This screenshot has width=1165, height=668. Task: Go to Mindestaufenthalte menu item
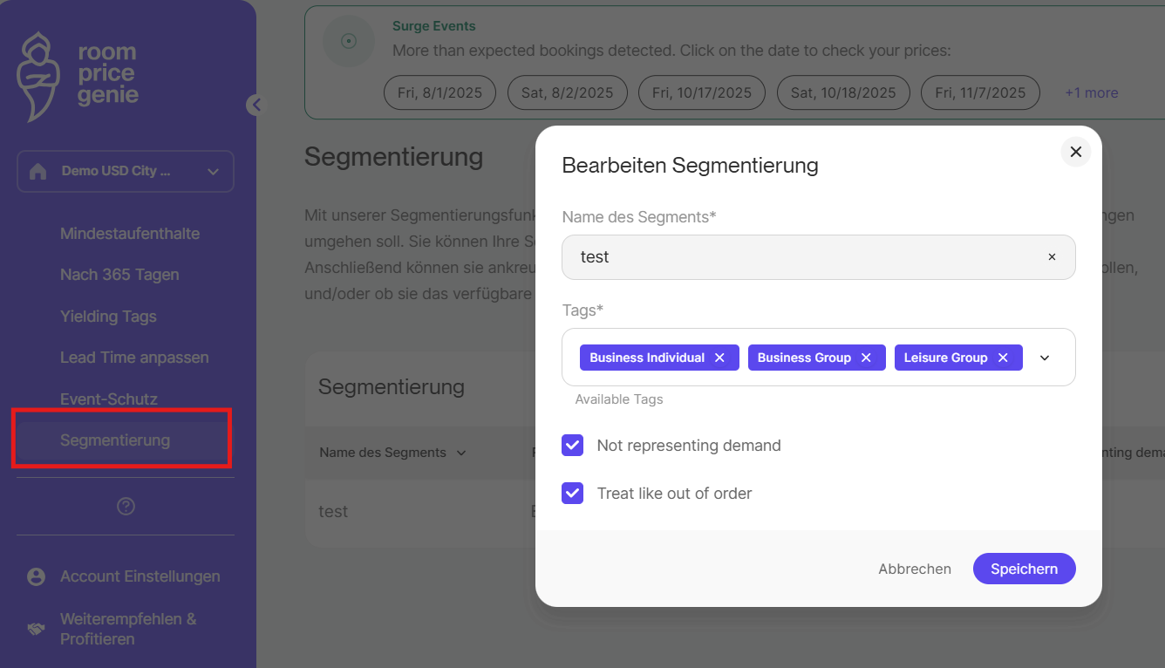[130, 234]
